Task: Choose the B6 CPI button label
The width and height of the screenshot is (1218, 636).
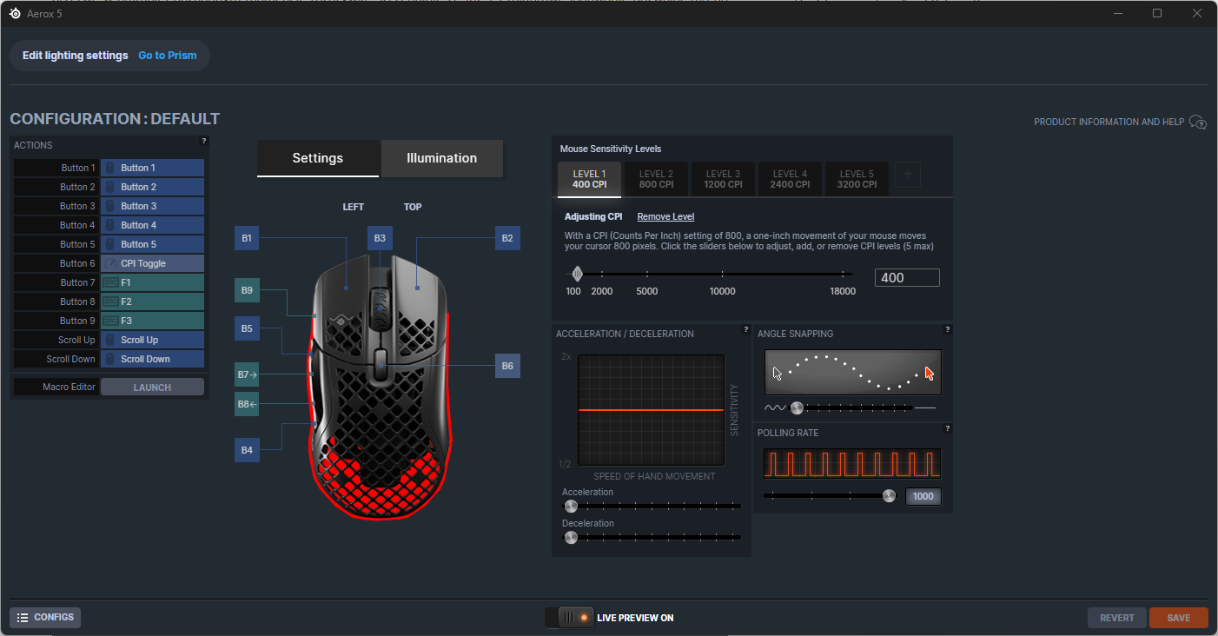Action: click(507, 366)
